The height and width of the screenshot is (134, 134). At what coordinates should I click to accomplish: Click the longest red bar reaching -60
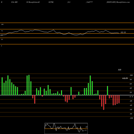(104, 102)
